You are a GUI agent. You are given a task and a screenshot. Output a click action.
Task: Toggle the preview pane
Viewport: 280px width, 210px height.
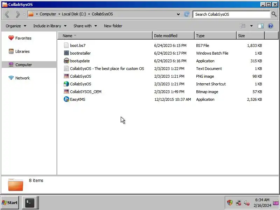point(261,26)
